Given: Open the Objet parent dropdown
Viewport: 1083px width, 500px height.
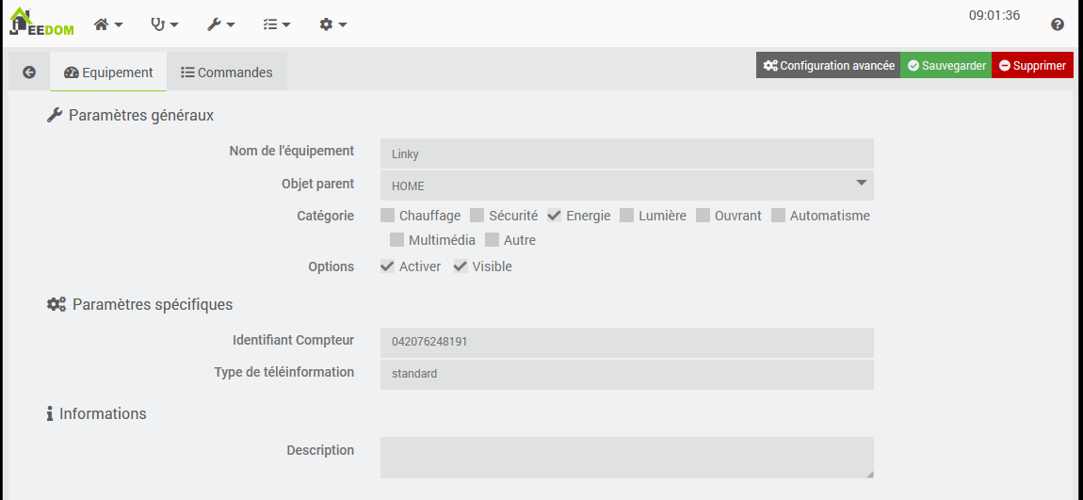Looking at the screenshot, I should click(626, 185).
